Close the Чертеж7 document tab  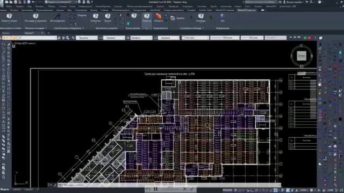[42, 33]
